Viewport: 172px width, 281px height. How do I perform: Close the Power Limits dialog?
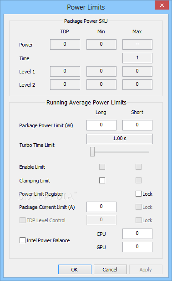point(162,5)
